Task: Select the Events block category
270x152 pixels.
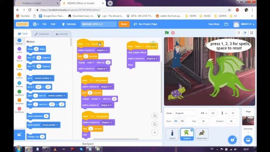Action: [x=19, y=67]
